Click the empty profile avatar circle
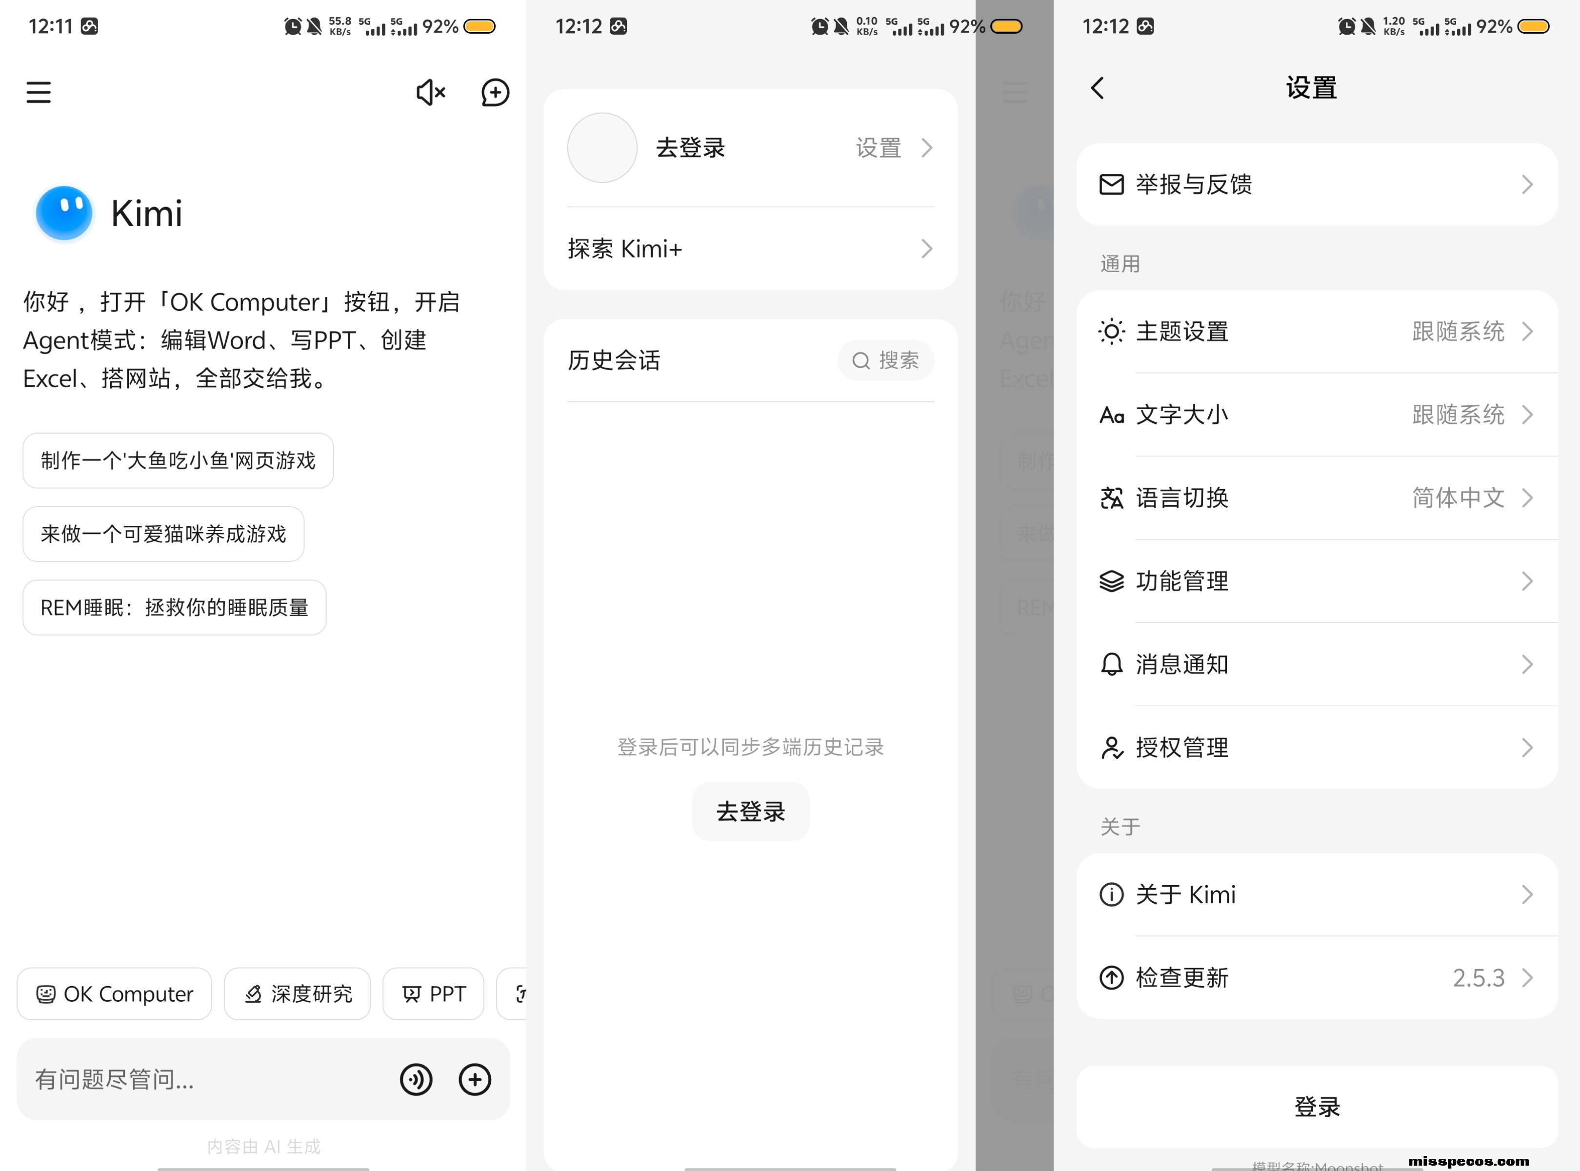Image resolution: width=1580 pixels, height=1171 pixels. (602, 147)
